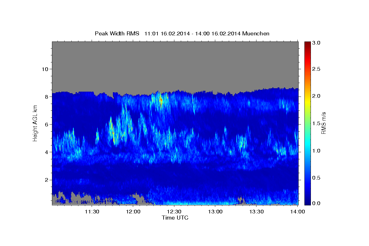Click the colorbar value 3.0
This screenshot has width=369, height=246.
tap(316, 43)
